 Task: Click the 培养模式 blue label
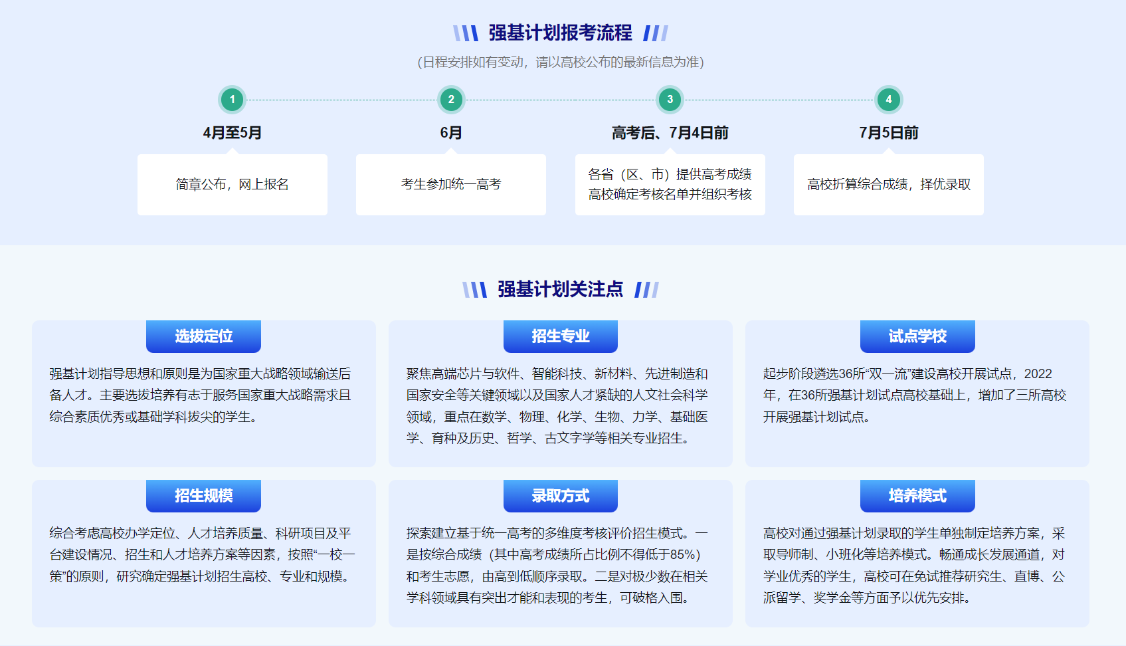(x=917, y=496)
